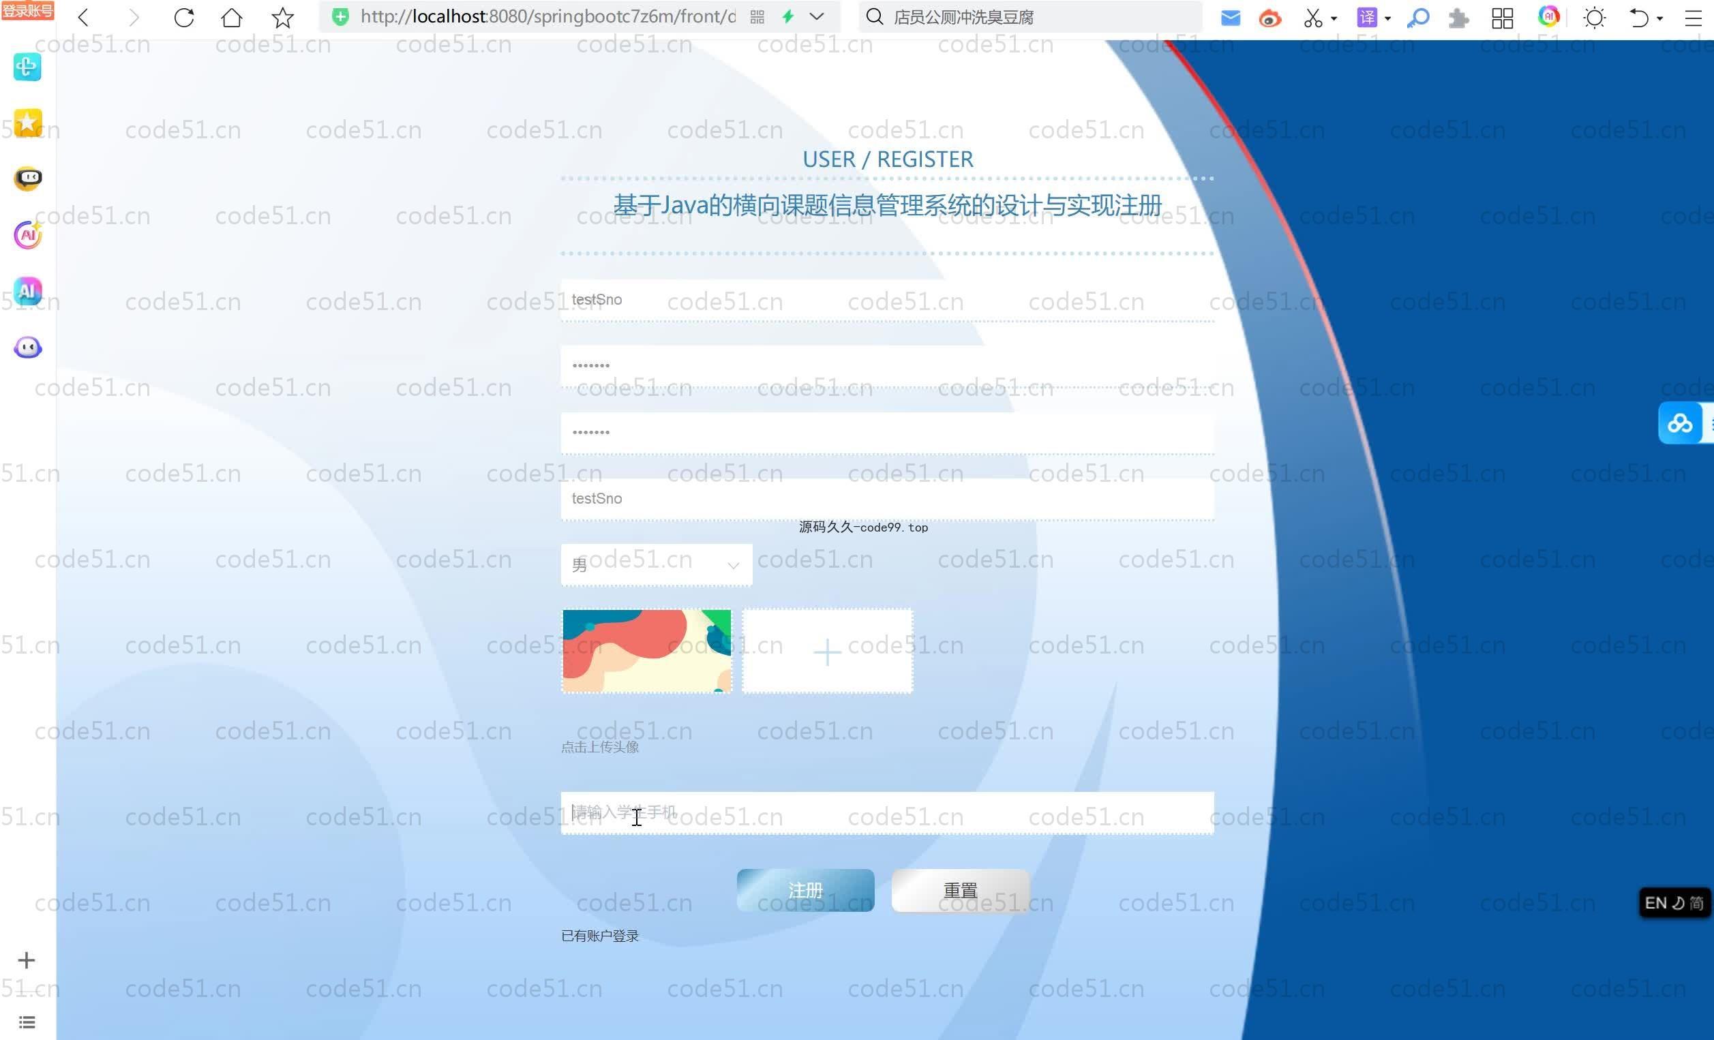Click the address bar URL field

coord(547,16)
